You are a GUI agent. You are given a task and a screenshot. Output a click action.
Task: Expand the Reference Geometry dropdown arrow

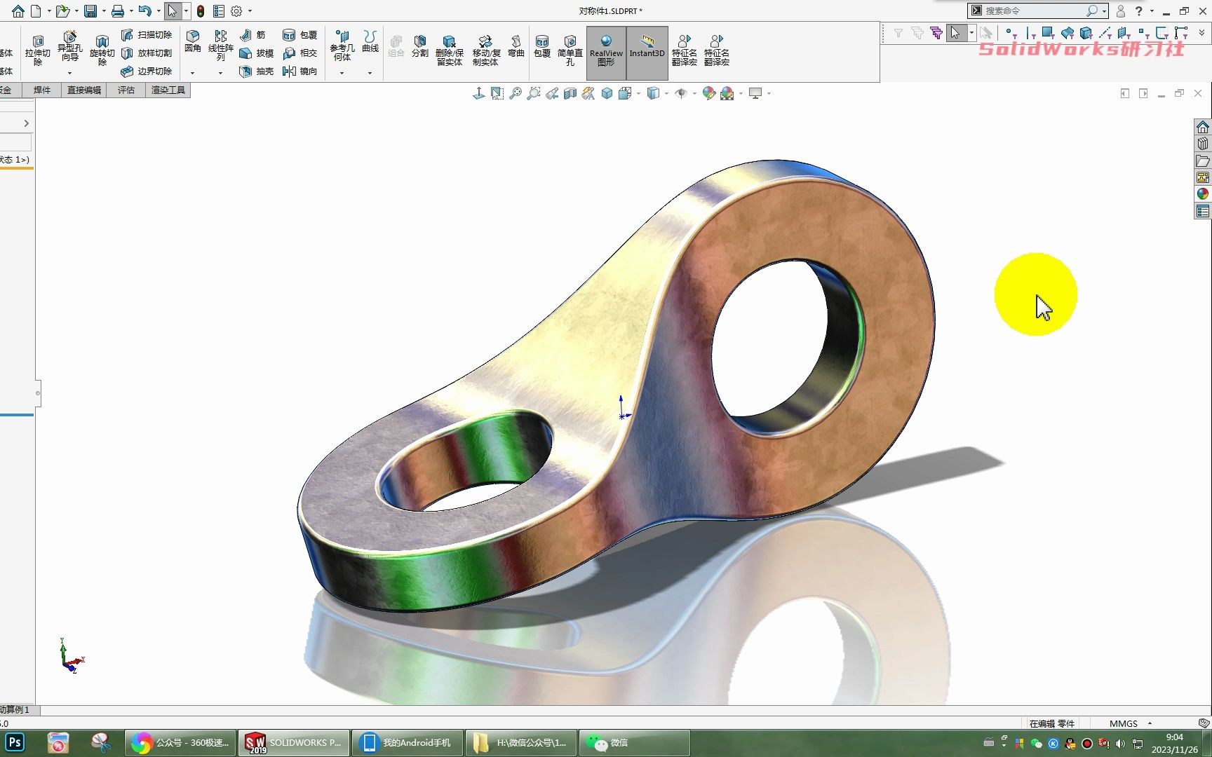342,73
